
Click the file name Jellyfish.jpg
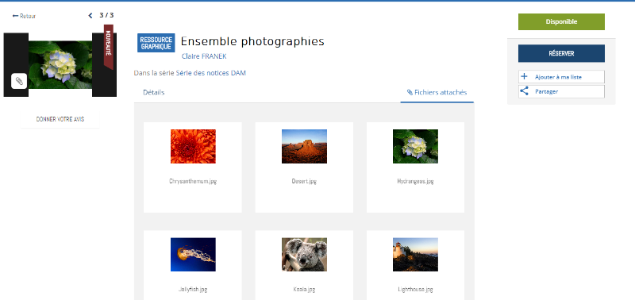(x=193, y=290)
